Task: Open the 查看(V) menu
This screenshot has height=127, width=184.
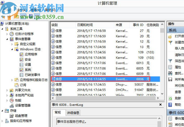Action: [36, 10]
